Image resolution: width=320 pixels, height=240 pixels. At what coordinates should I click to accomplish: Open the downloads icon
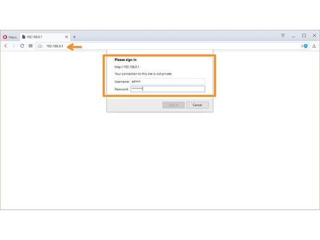(x=314, y=46)
